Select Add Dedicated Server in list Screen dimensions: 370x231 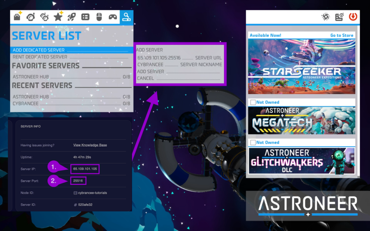point(72,50)
